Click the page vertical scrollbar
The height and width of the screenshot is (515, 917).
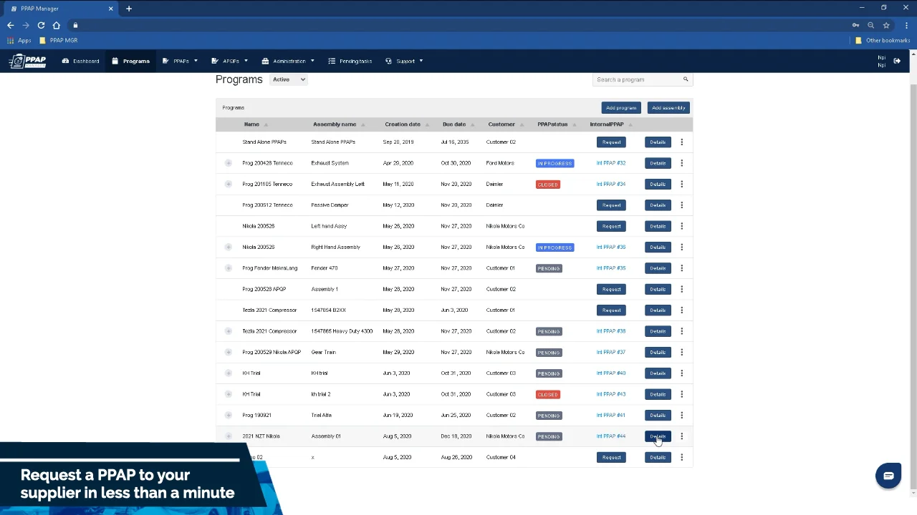(x=913, y=286)
